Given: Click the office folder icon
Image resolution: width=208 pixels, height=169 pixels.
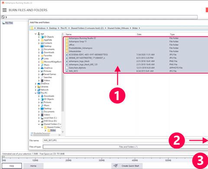Looking at the screenshot, I should (x=67, y=45).
